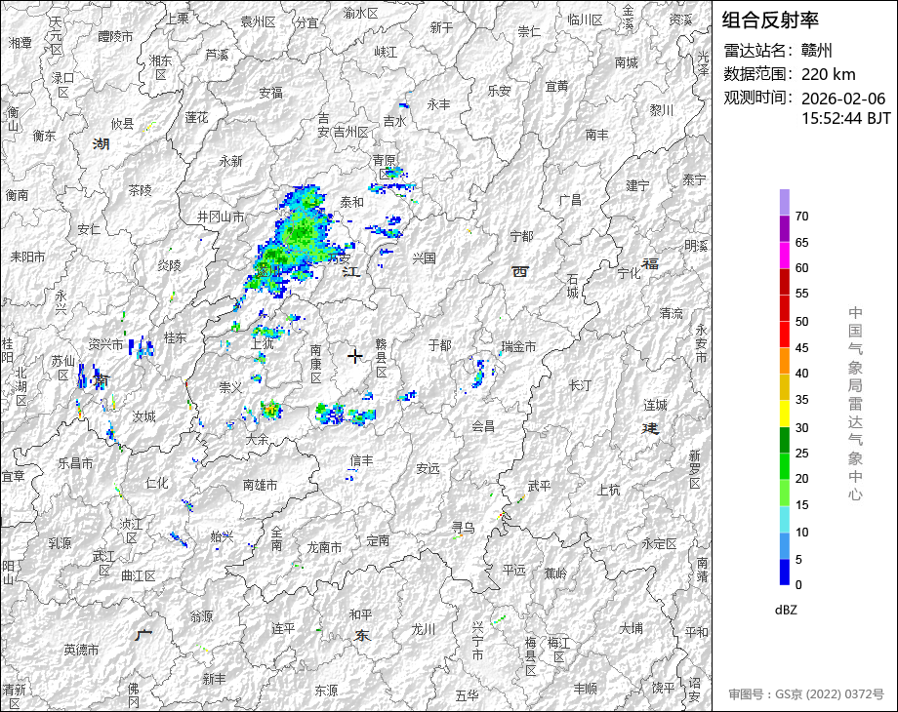Click the 会昌 county label
The image size is (898, 712).
(483, 426)
